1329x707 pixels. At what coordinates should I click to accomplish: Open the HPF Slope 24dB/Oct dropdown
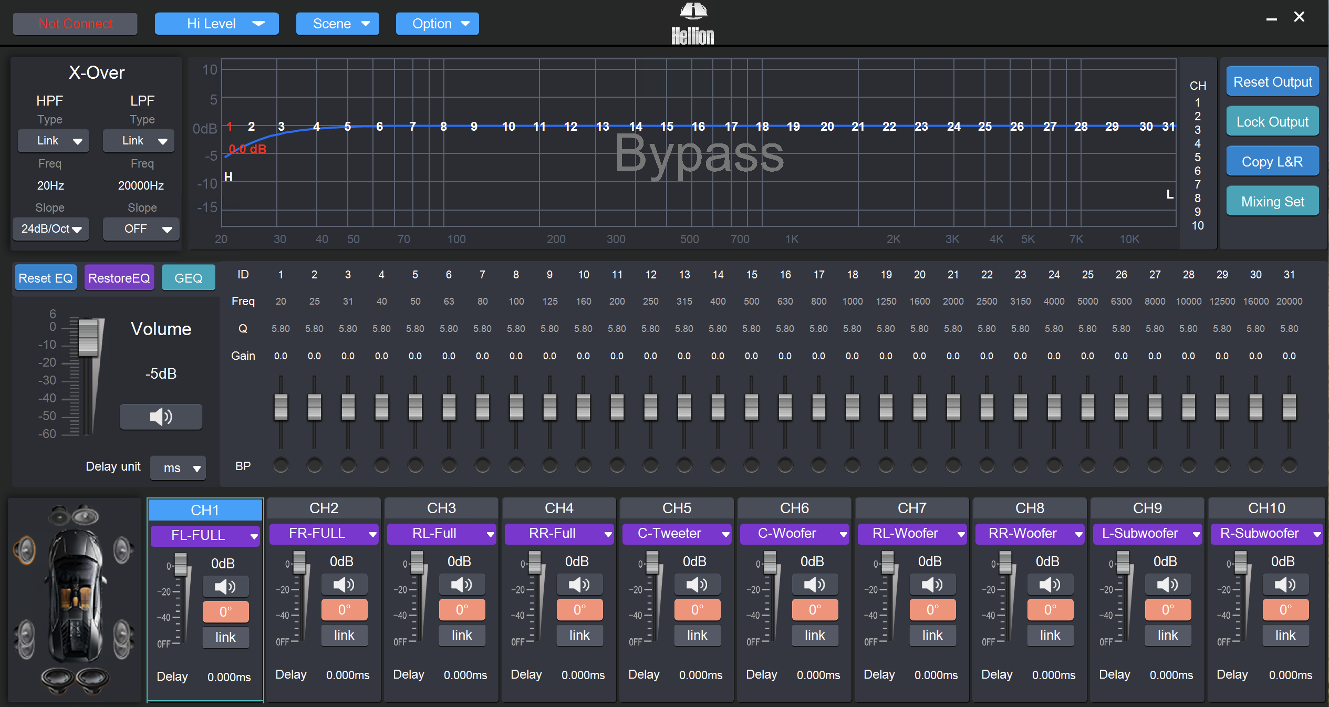pos(51,229)
